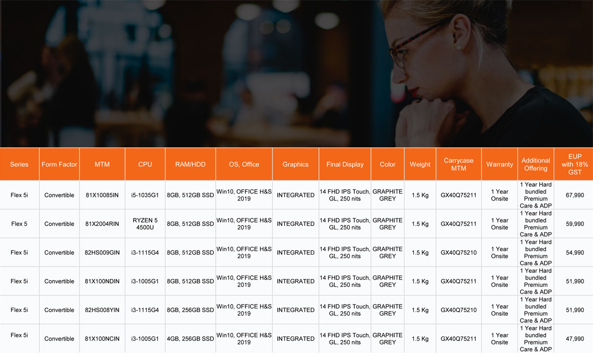593x364 pixels.
Task: Click the Flex 5 series cell
Action: click(20, 224)
